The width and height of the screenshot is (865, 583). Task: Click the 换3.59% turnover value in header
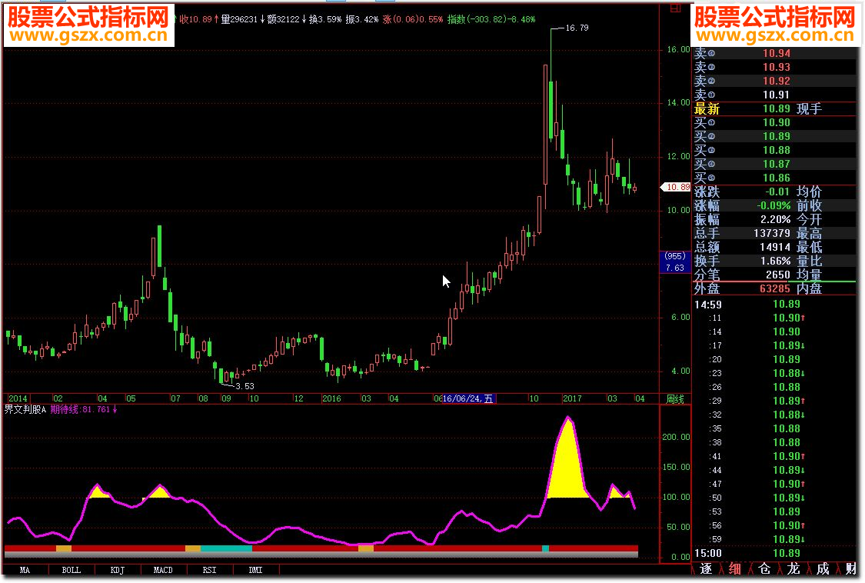(x=325, y=19)
